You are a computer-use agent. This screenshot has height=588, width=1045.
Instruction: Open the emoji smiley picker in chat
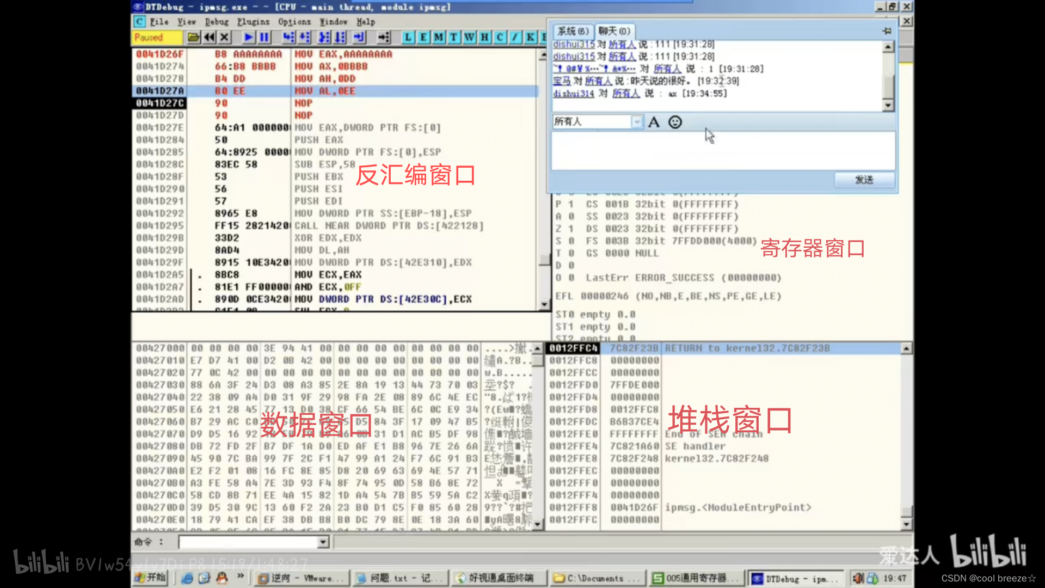pos(675,122)
